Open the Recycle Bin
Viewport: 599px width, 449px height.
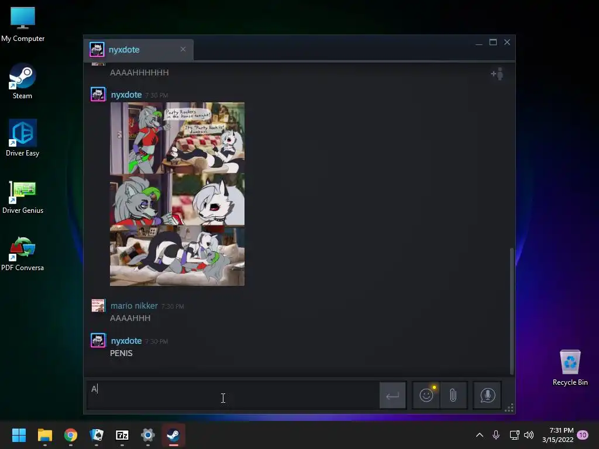(x=570, y=368)
